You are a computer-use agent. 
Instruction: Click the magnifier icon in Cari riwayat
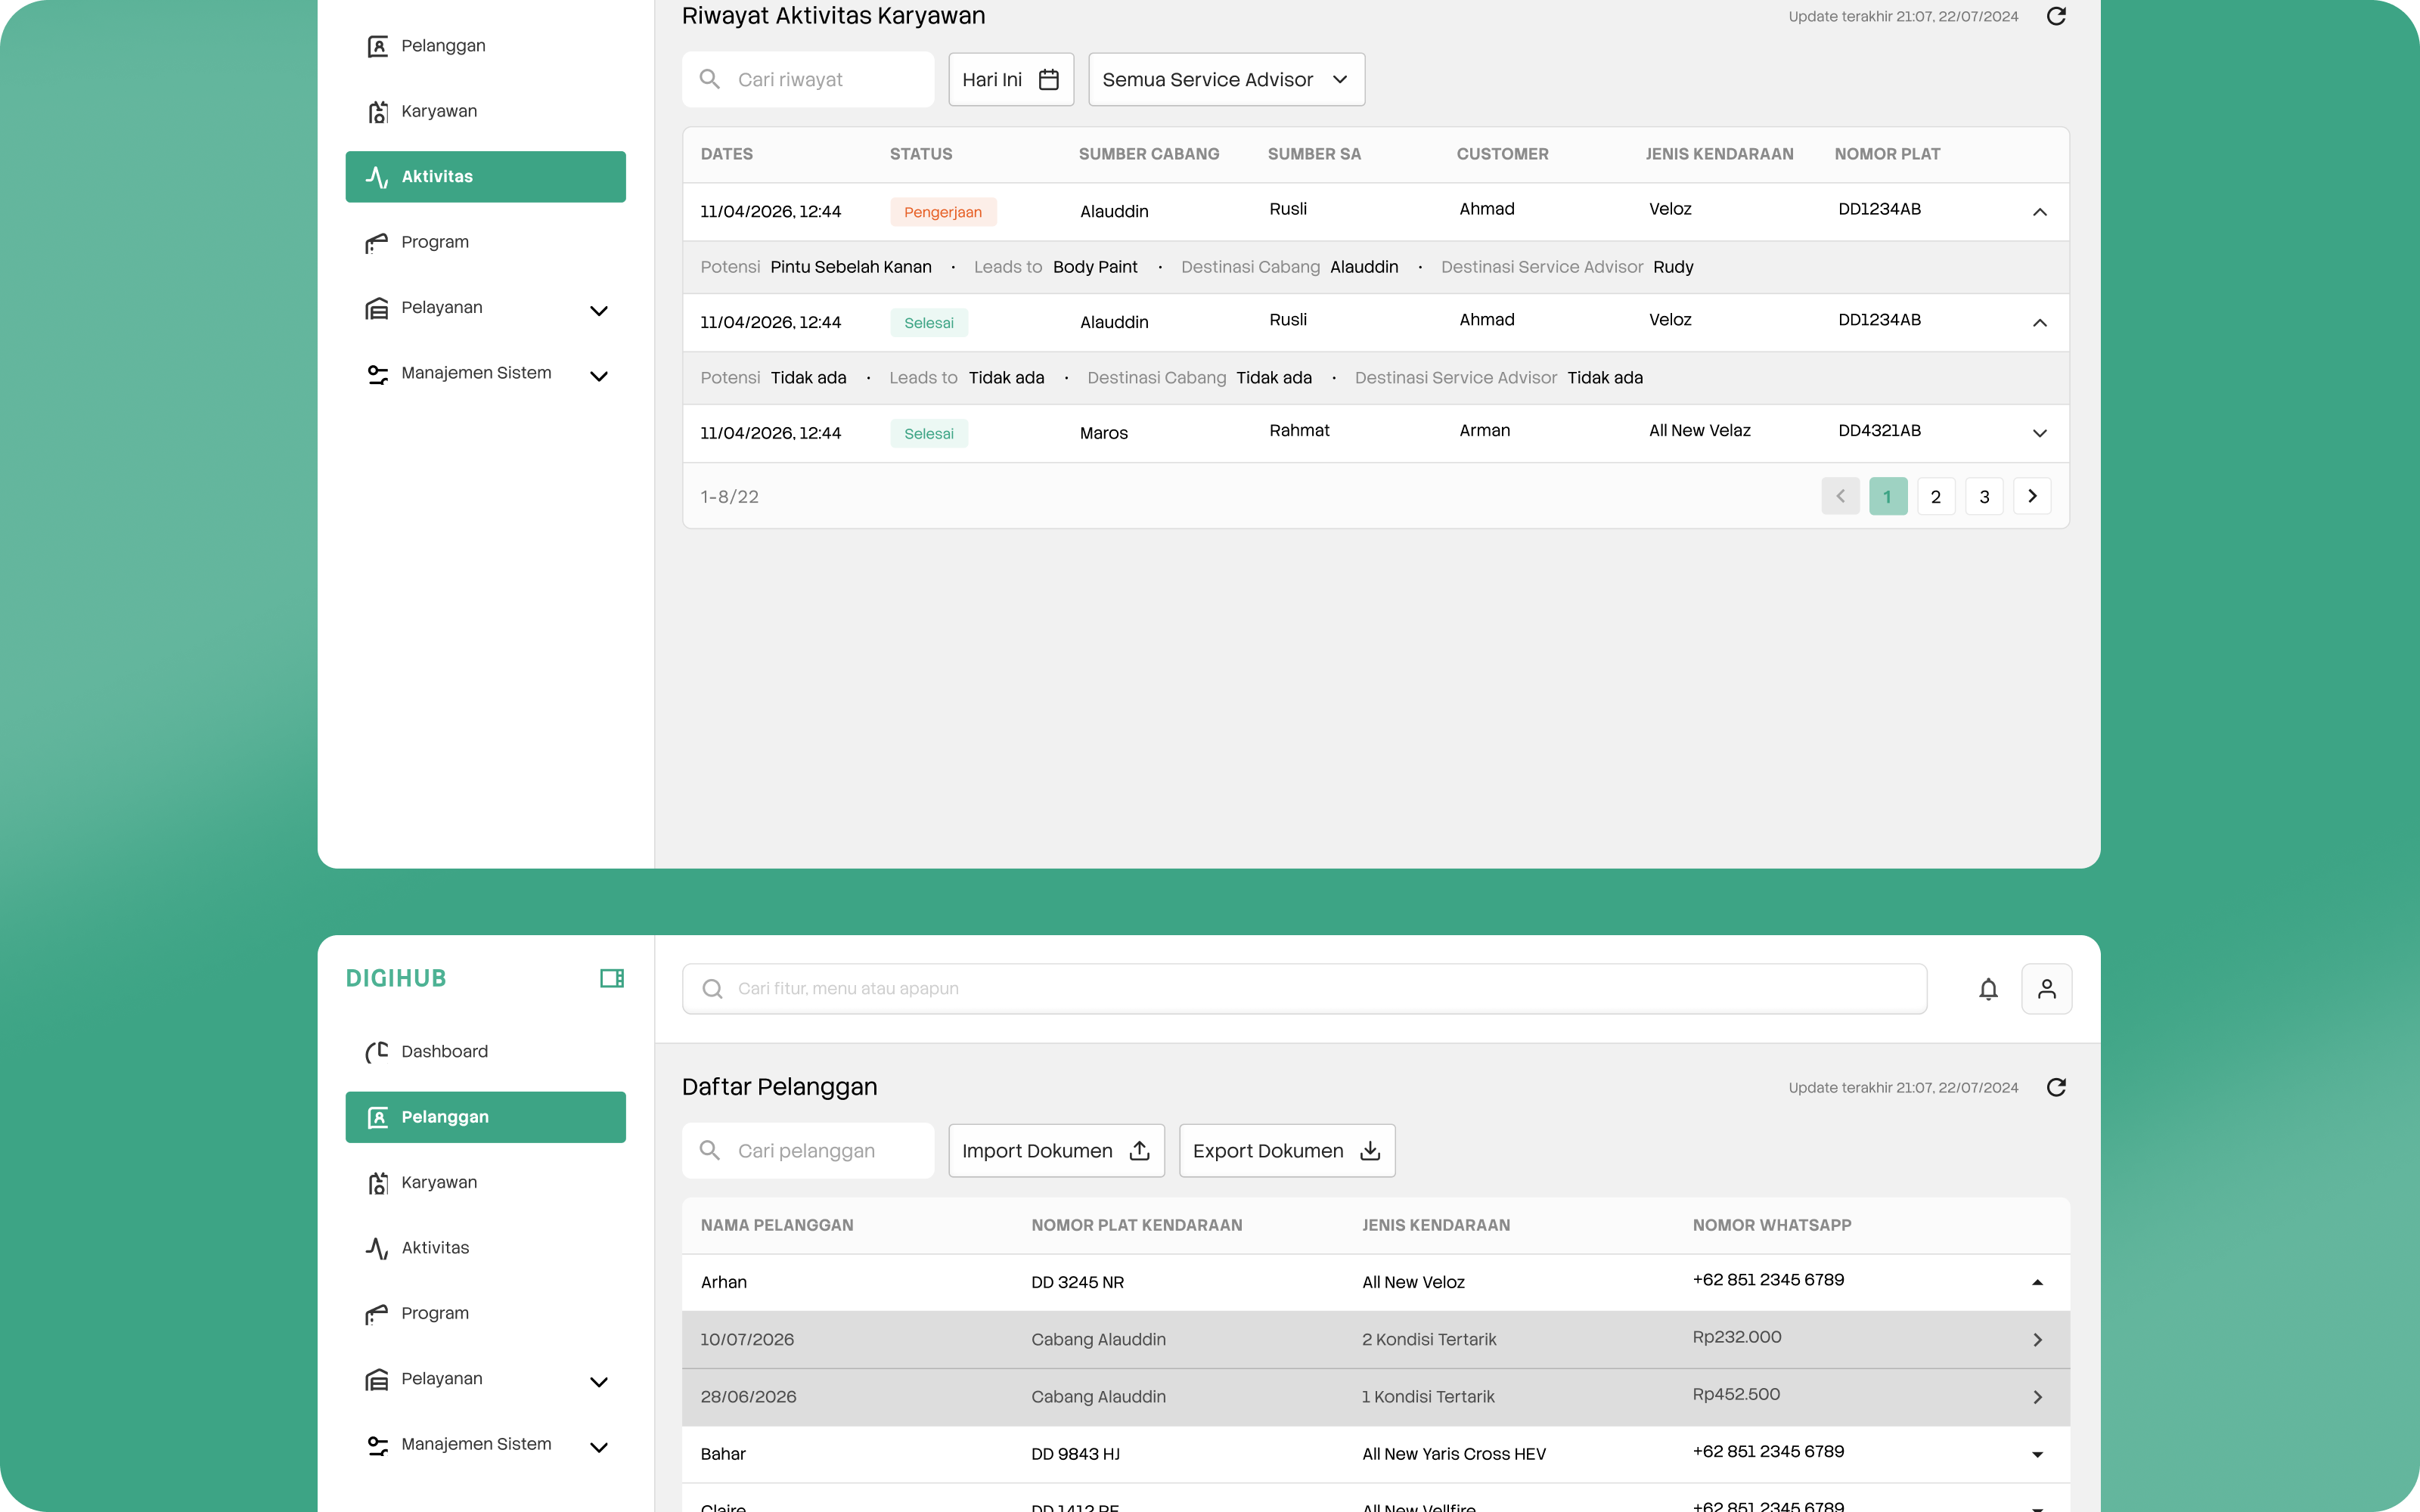(710, 79)
